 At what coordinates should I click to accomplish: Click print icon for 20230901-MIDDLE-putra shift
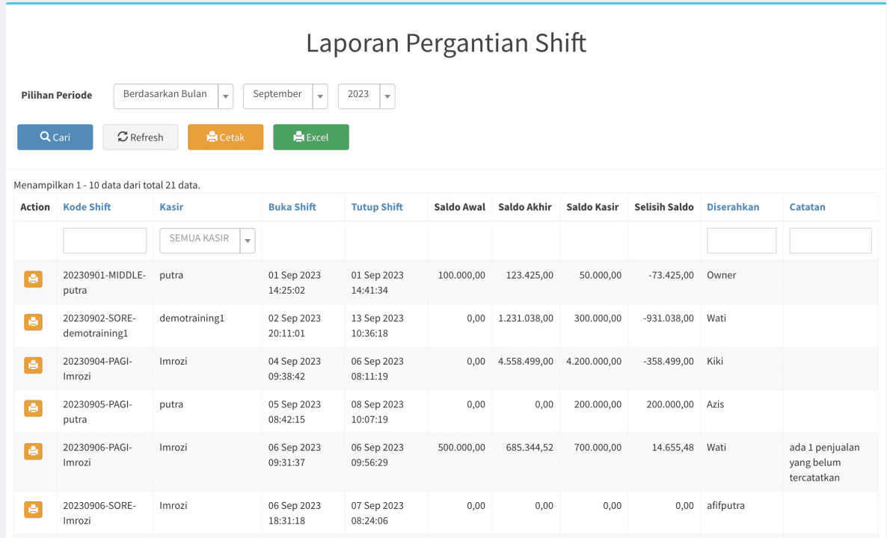33,279
